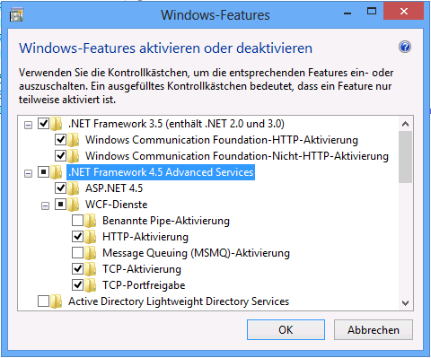The width and height of the screenshot is (431, 358).
Task: Click the Windows-Features title bar icon
Action: (16, 14)
